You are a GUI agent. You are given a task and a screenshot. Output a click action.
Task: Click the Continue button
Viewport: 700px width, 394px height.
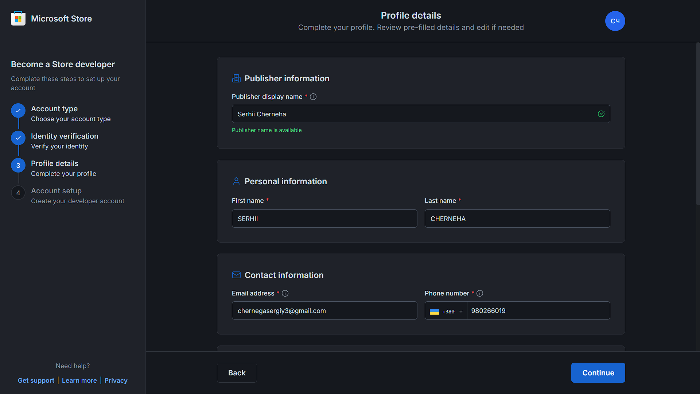tap(598, 372)
